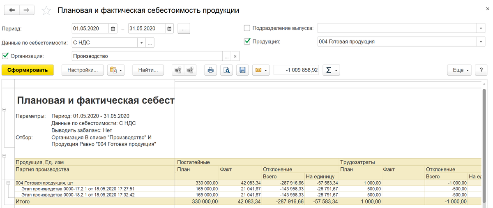Open print preview icon
The width and height of the screenshot is (493, 208).
(x=226, y=70)
